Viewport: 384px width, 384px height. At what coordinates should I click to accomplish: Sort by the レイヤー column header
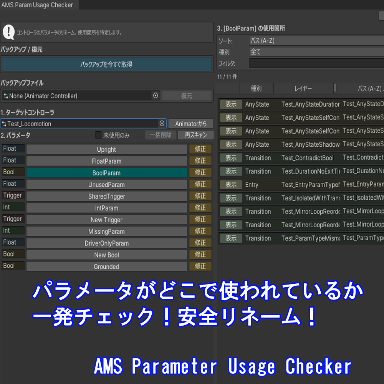coord(303,88)
